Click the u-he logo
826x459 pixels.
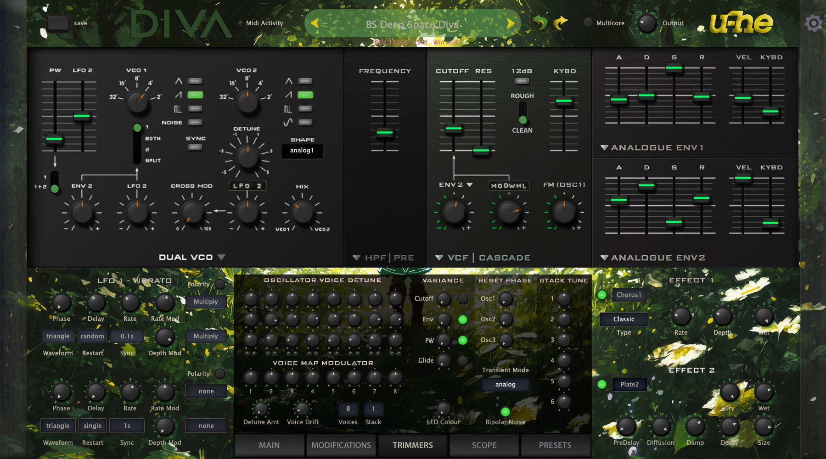(x=741, y=23)
